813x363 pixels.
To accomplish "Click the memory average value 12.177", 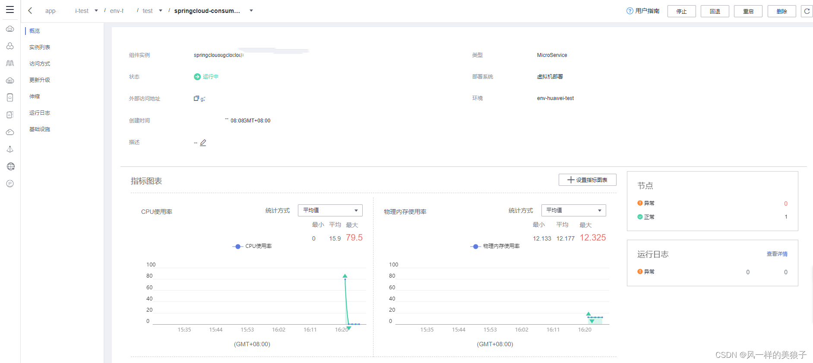I will coord(566,238).
